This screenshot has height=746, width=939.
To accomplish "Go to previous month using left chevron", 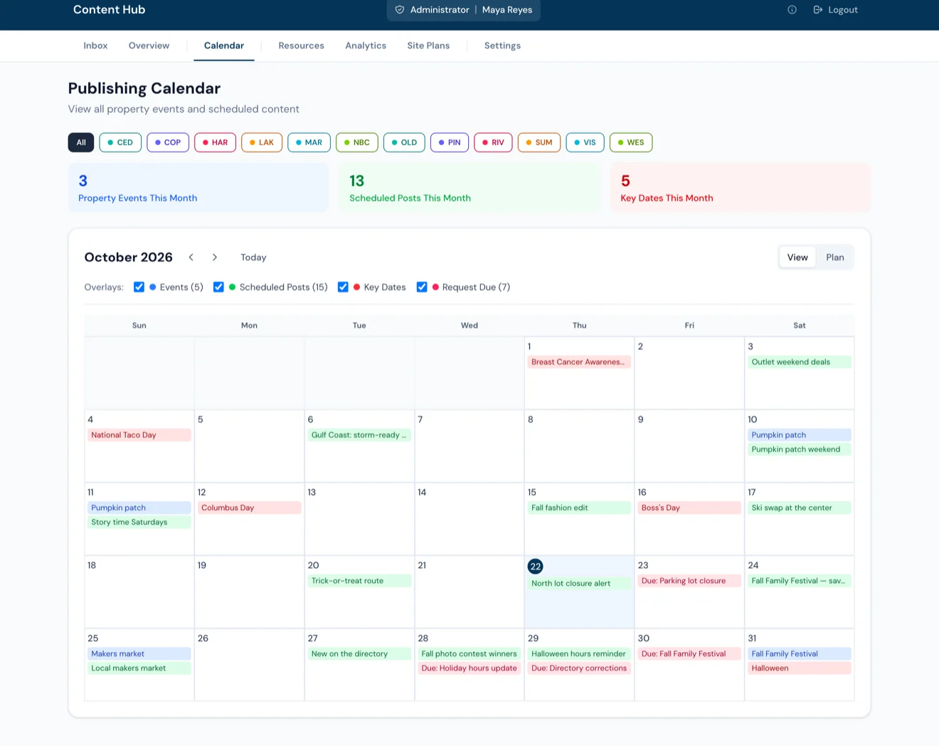I will point(191,257).
